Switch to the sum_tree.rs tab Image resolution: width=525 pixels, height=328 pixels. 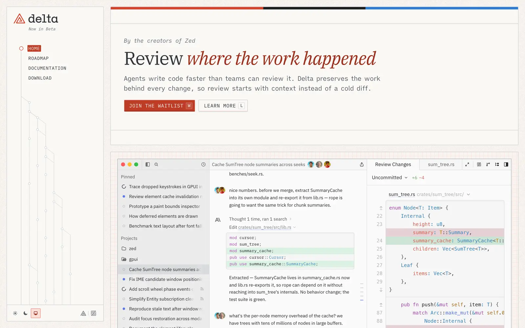(441, 164)
